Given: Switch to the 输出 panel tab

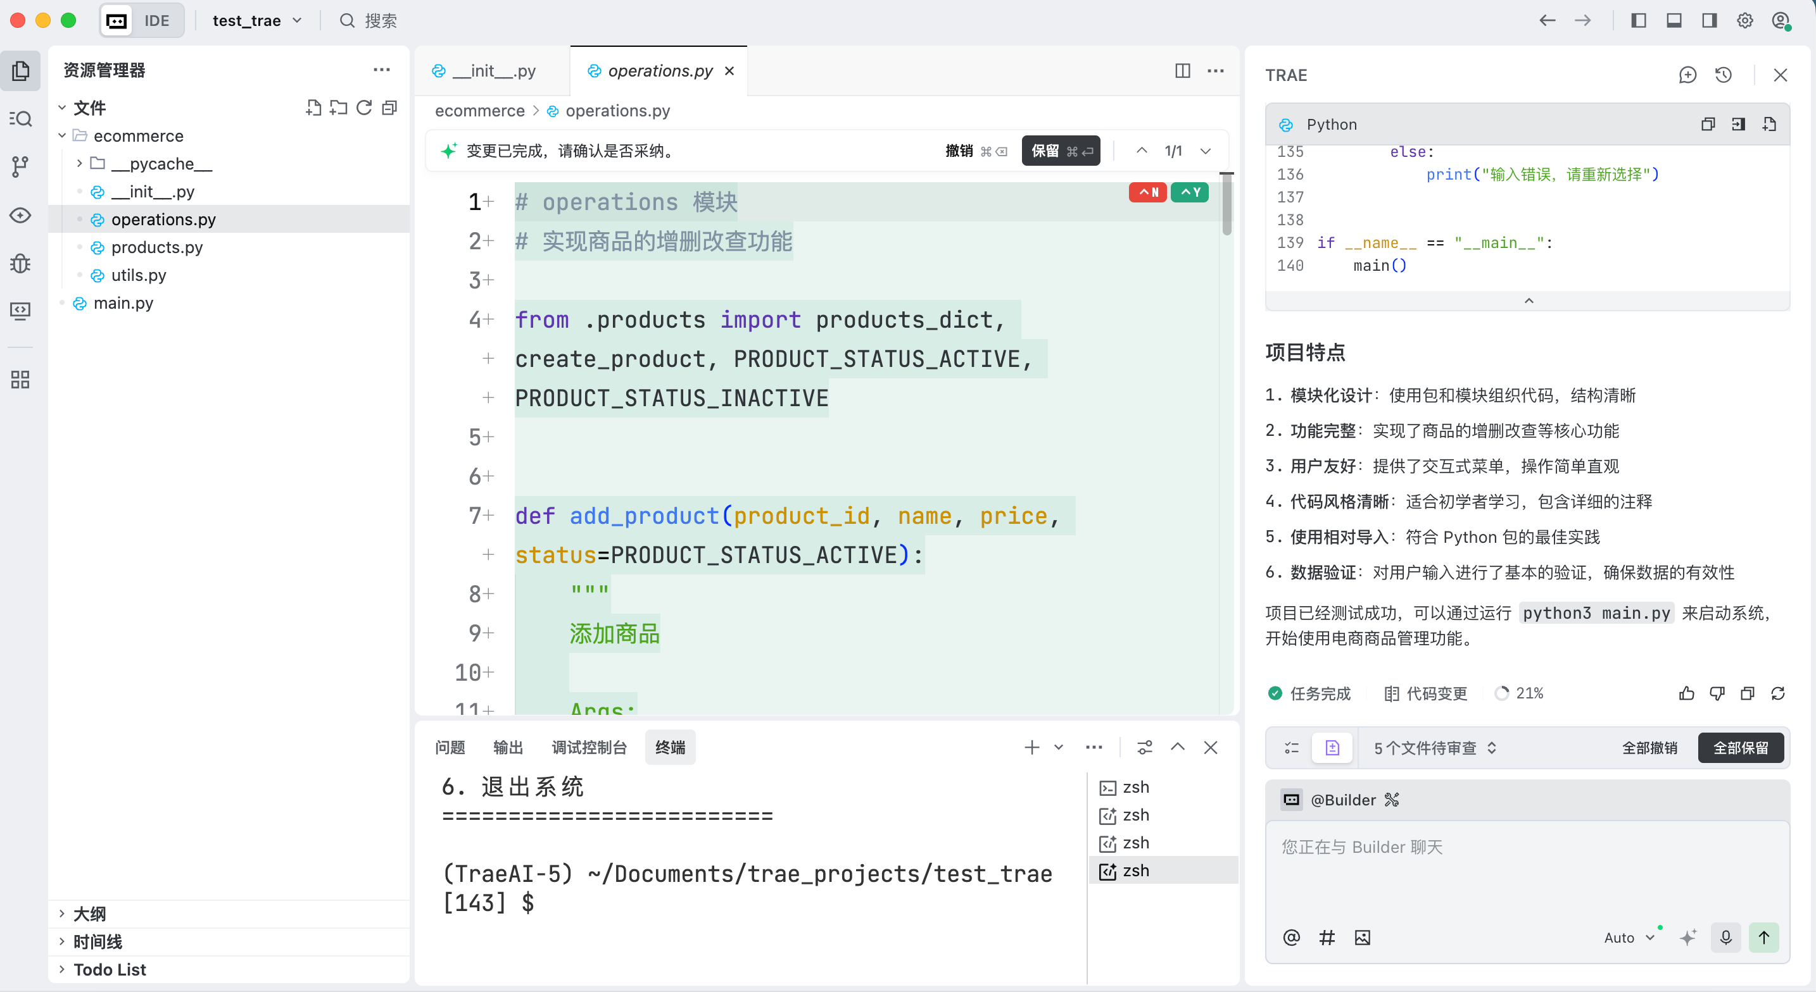Looking at the screenshot, I should click(508, 748).
